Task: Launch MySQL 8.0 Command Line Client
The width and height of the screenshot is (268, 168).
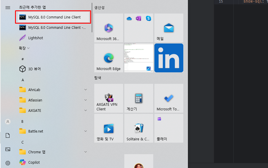Action: coord(53,17)
